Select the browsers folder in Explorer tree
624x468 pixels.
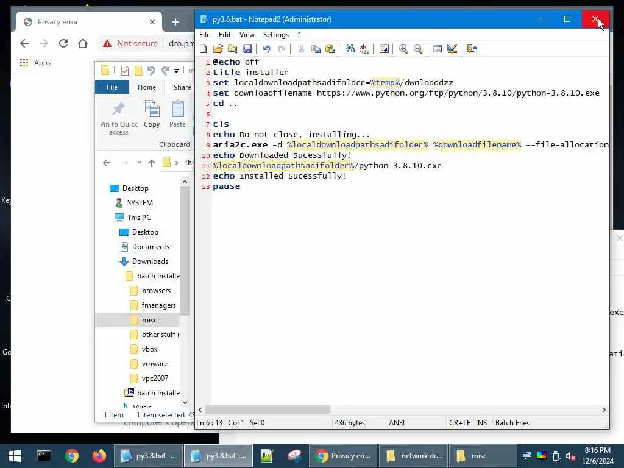click(156, 291)
